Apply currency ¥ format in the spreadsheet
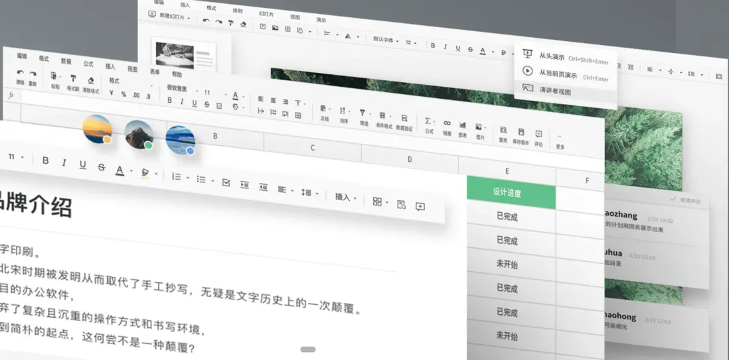Screen dimensions: 729x360 click(112, 93)
